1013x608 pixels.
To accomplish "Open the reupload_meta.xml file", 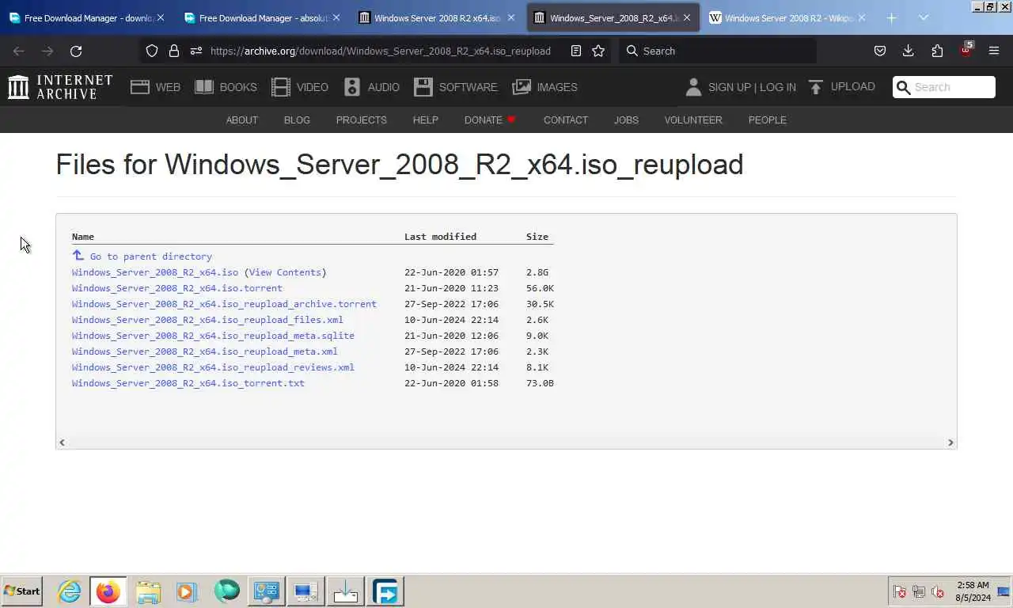I will click(205, 351).
